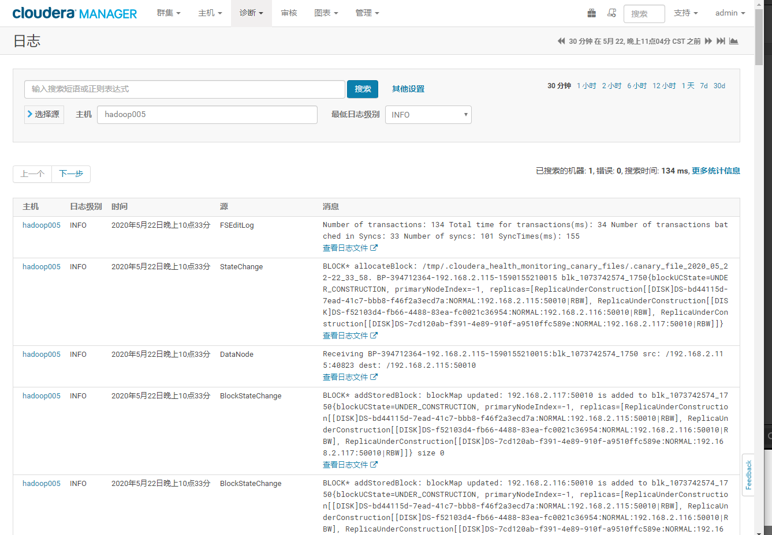Viewport: 772px width, 535px height.
Task: Open hadoop005 host link in FSEditLog row
Action: point(42,225)
